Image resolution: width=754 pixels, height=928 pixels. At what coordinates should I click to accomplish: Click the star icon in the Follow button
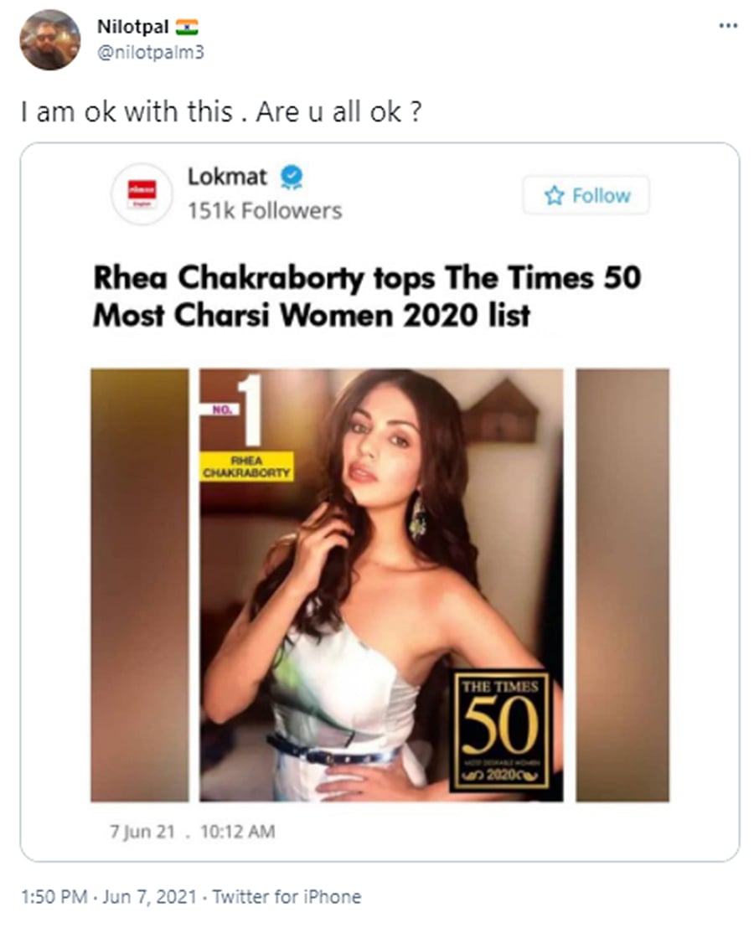(x=554, y=196)
